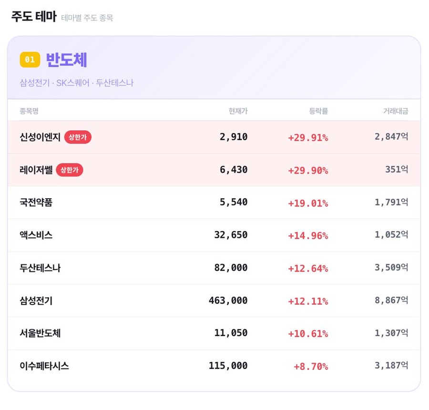Click the 01 theme rank badge
429x410 pixels.
[x=30, y=59]
